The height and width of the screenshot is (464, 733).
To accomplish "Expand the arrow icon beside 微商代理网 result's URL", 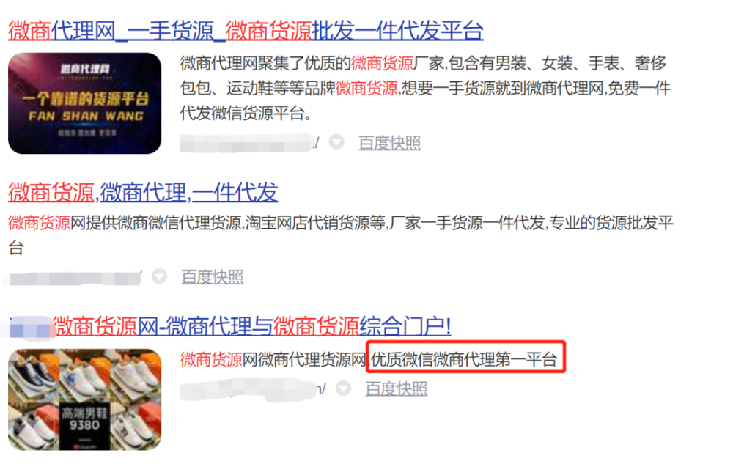I will coord(336,141).
